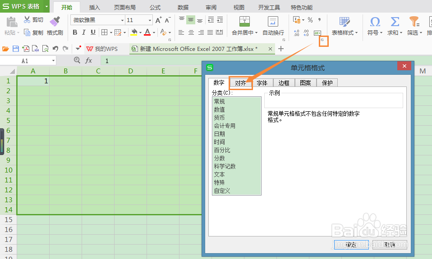The image size is (432, 259).
Task: Increase decimal places icon
Action: pyautogui.click(x=297, y=33)
